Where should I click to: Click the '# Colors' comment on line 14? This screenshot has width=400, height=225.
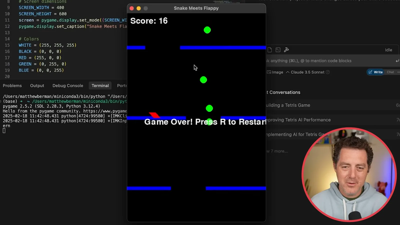click(x=29, y=39)
